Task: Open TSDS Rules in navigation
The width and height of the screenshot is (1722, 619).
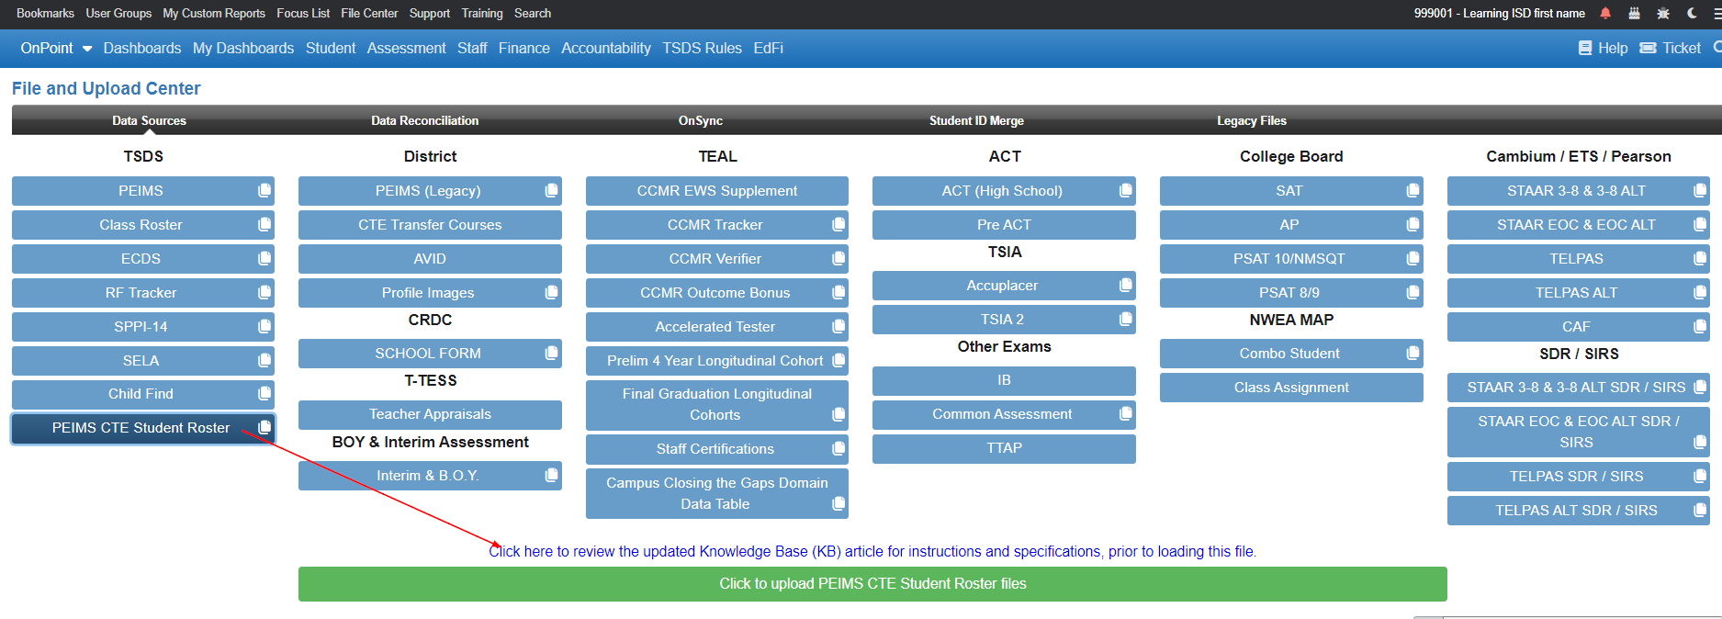Action: [703, 48]
